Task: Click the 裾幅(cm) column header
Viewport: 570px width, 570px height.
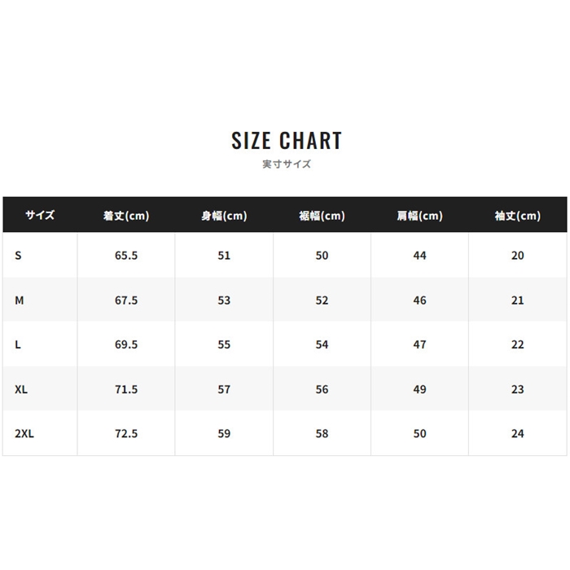Action: coord(322,216)
